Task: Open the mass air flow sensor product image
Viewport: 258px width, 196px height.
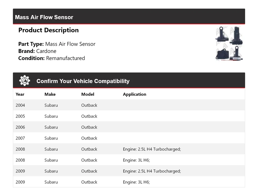Action: [229, 44]
